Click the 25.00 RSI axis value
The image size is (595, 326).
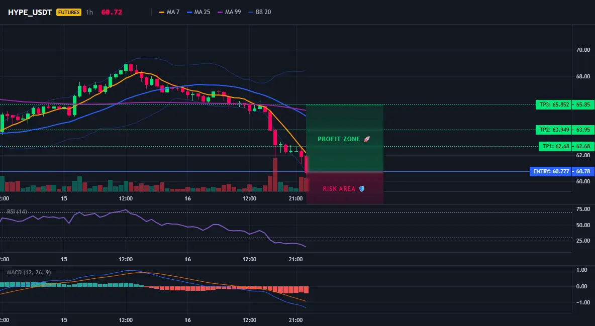click(x=583, y=241)
